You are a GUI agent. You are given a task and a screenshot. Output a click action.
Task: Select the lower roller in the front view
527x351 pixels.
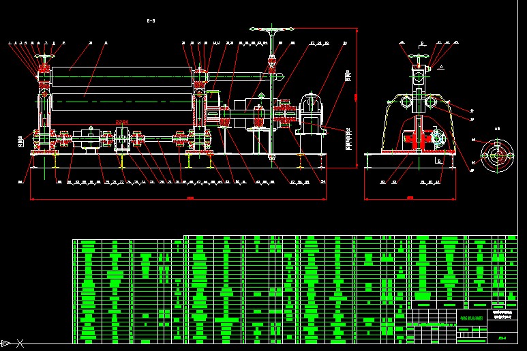[x=122, y=102]
